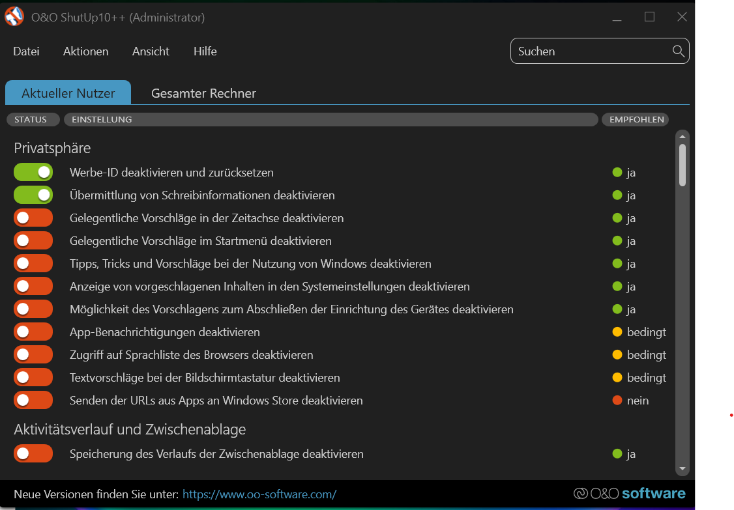Toggle Übermittlung von Schreibinformationen deaktivieren switch
Image resolution: width=734 pixels, height=510 pixels.
click(33, 195)
